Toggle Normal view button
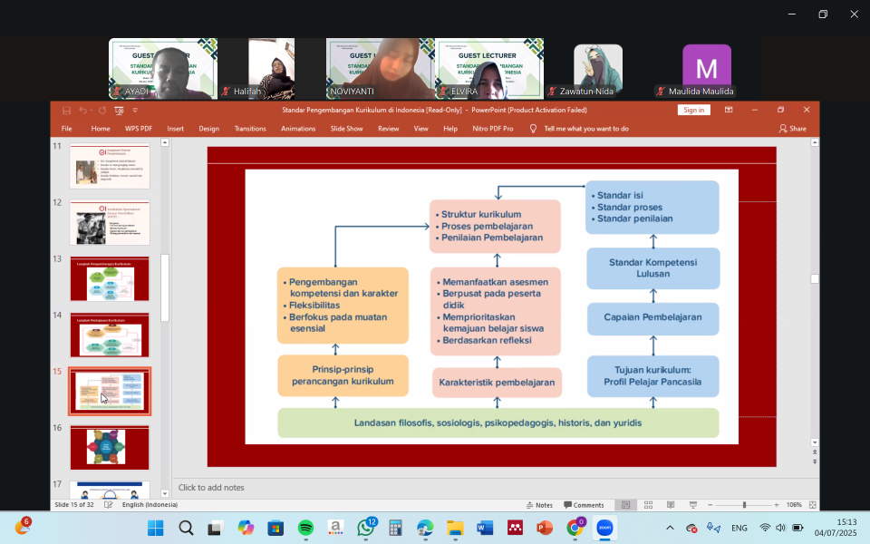The width and height of the screenshot is (870, 544). [625, 505]
